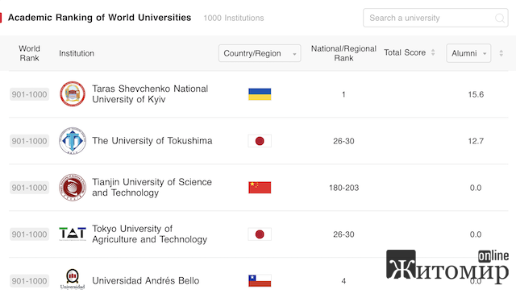Open the Alumni indicator dropdown
The image size is (516, 290).
tap(468, 53)
